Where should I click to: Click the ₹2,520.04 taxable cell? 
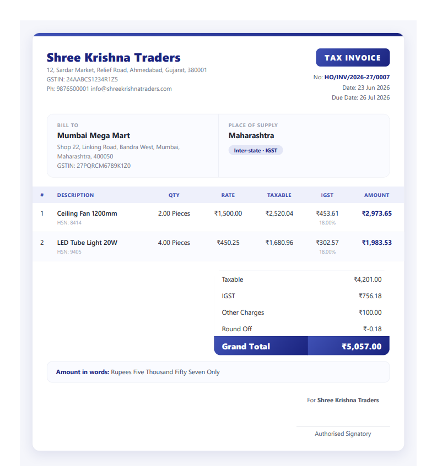tap(279, 213)
